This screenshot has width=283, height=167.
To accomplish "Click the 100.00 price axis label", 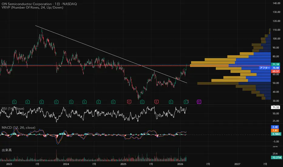I will (277, 39).
